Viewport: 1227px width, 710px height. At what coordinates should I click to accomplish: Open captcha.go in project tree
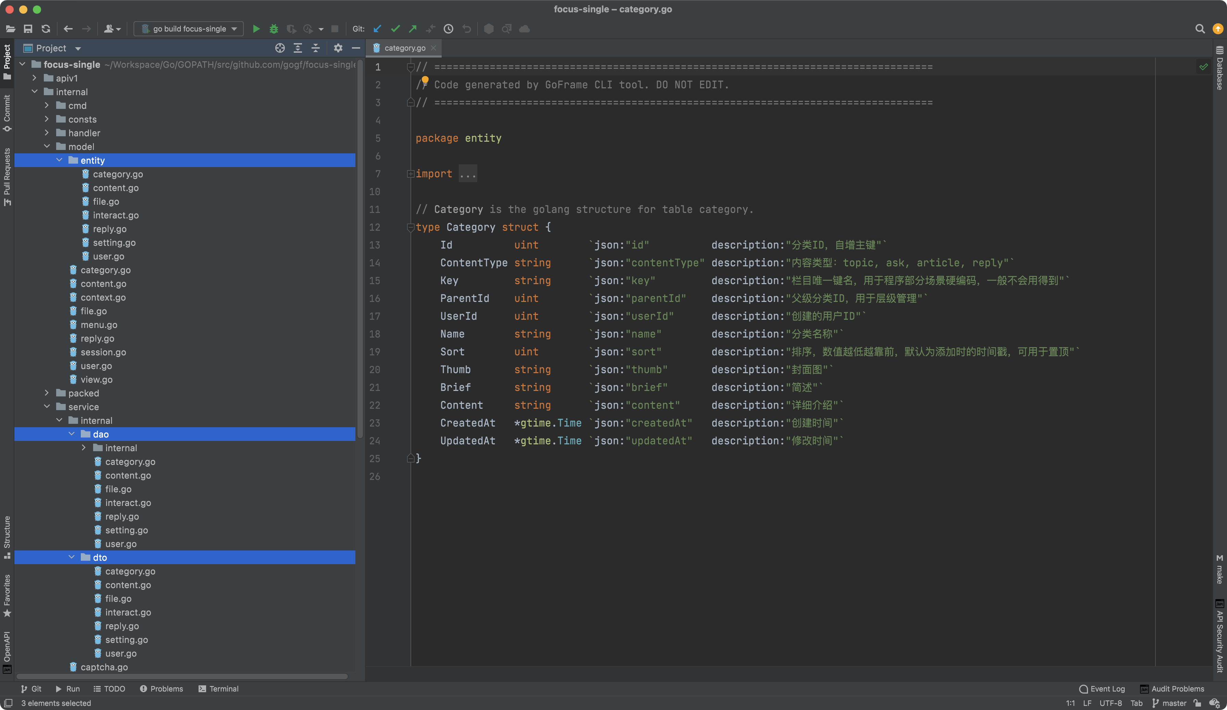tap(104, 667)
